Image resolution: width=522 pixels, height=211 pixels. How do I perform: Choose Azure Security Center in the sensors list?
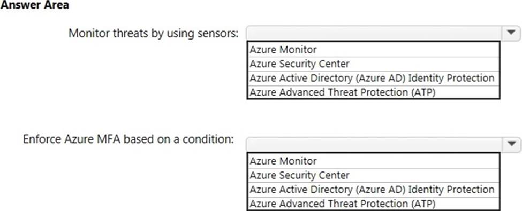coord(373,64)
